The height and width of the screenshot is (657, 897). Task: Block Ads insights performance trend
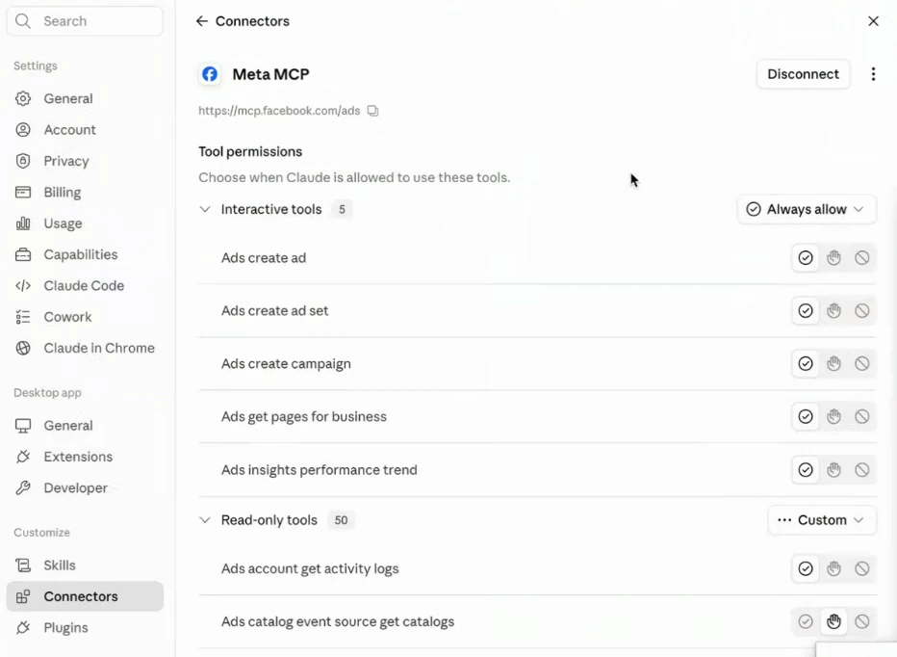point(862,470)
